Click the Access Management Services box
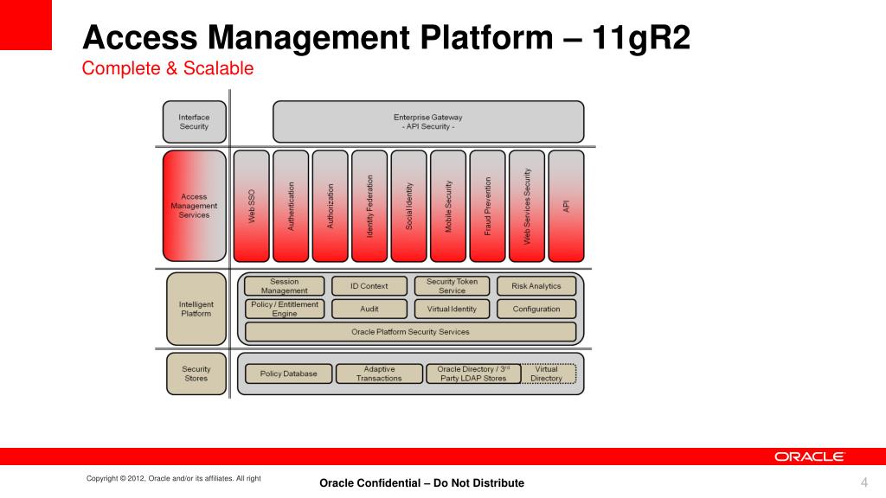Screen dimensions: 886x498 [x=195, y=206]
